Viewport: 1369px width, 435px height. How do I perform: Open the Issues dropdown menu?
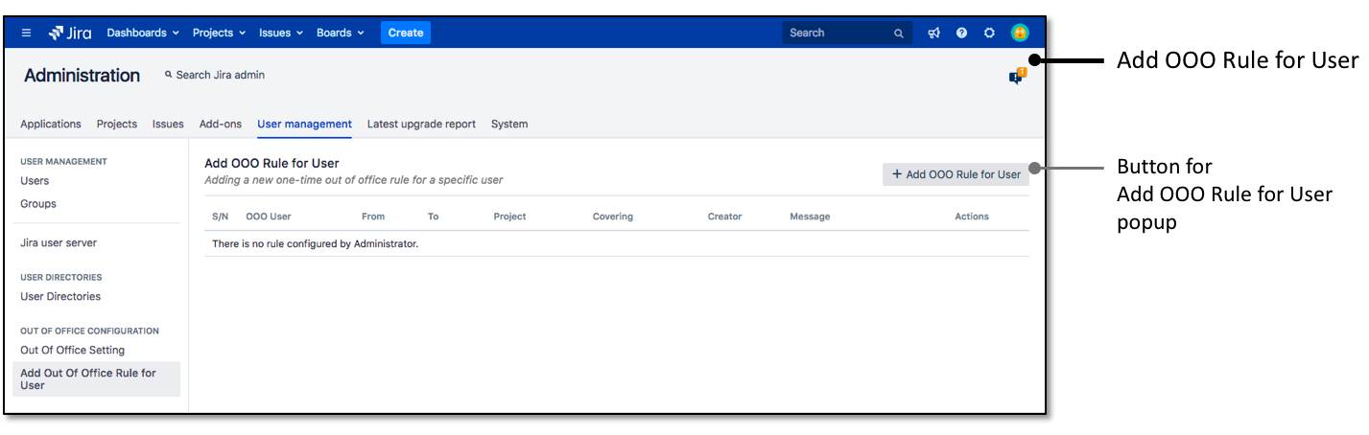point(280,33)
